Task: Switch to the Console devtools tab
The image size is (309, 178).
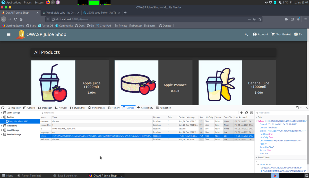Action: coord(29,108)
